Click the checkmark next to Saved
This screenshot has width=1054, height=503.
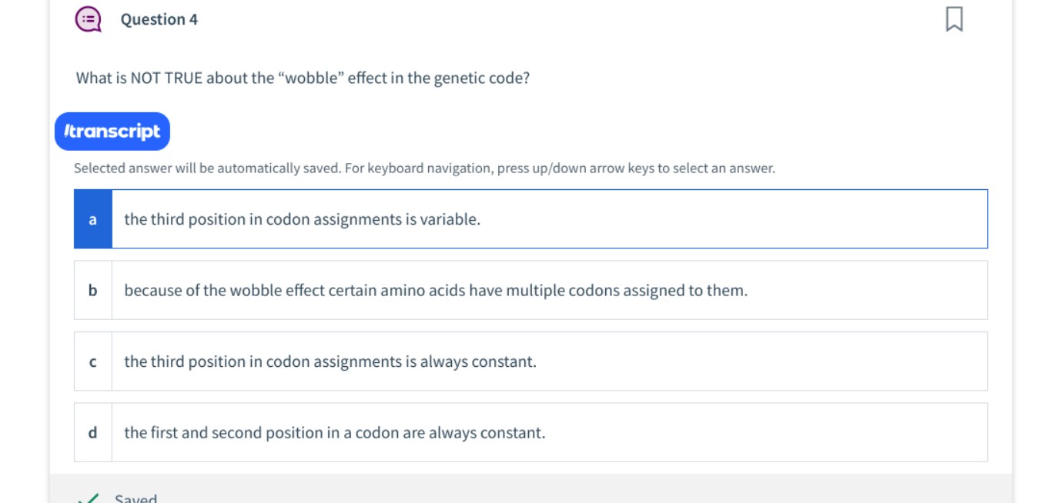pos(87,498)
